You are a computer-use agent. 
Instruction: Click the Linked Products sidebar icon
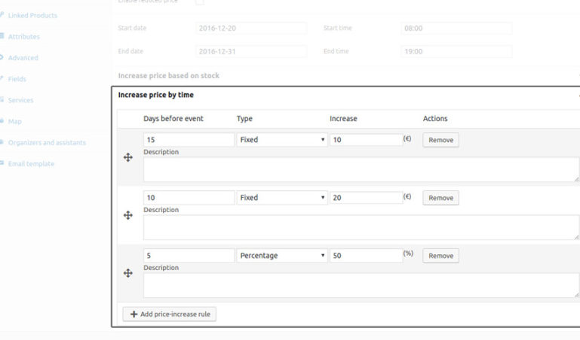(2, 15)
